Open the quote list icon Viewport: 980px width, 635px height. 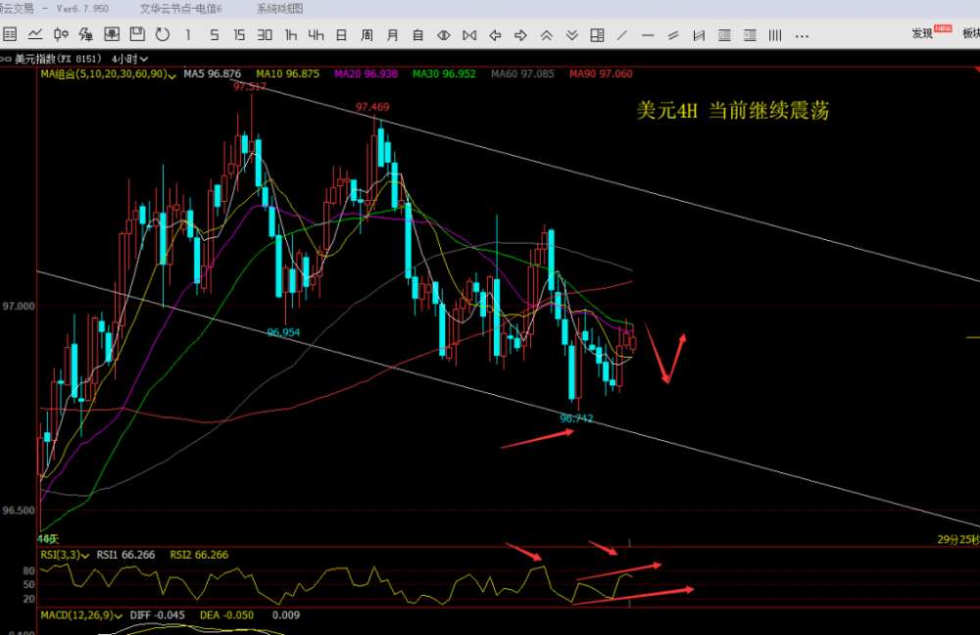coord(10,35)
